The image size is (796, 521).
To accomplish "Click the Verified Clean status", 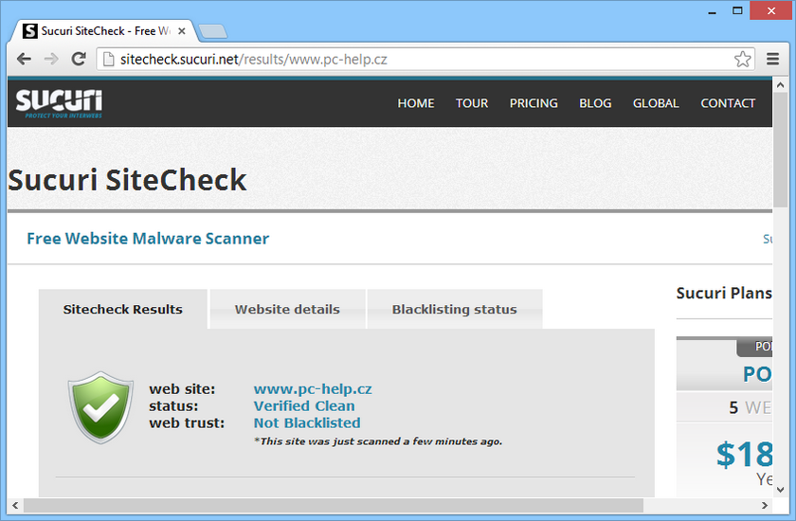I will 304,405.
